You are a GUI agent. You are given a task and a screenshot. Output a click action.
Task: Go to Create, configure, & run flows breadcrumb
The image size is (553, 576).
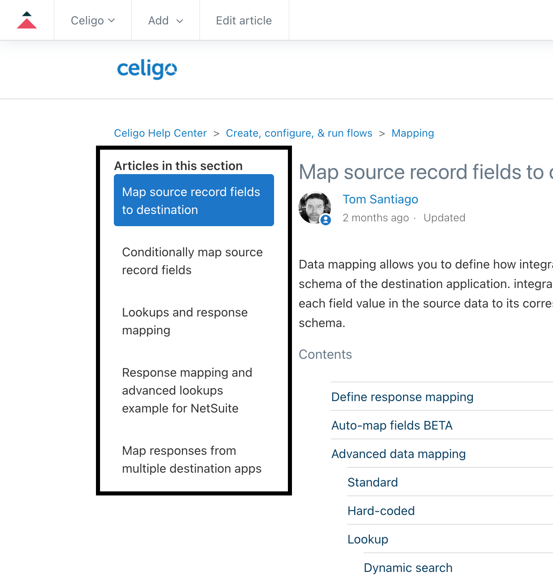click(299, 133)
